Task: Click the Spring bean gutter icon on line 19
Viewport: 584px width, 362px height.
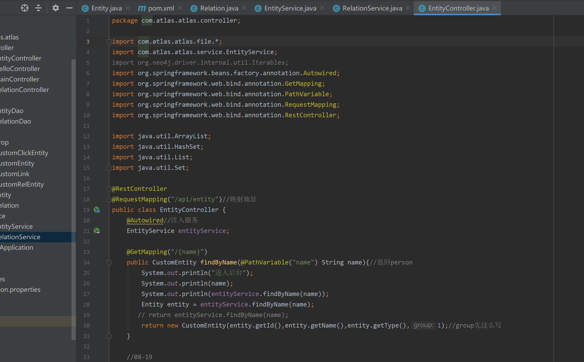Action: click(97, 210)
